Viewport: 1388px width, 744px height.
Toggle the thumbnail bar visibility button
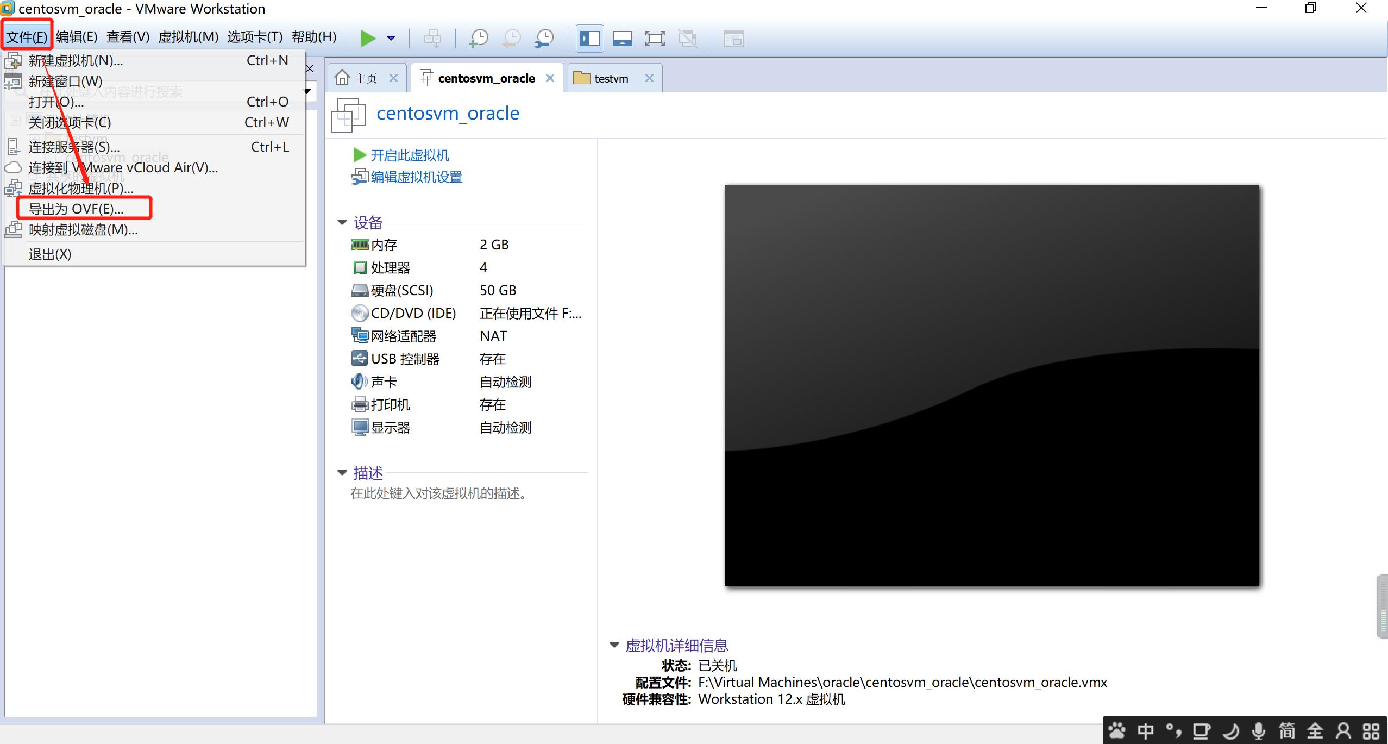tap(622, 38)
